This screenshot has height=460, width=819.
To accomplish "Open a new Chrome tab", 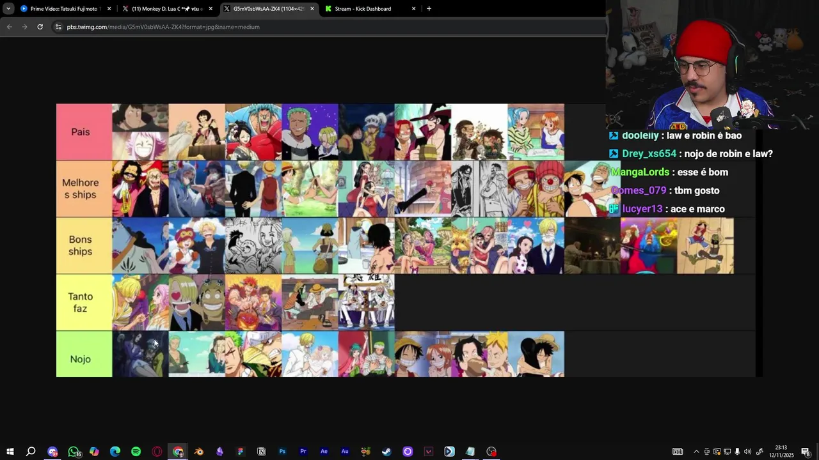I will pos(429,9).
